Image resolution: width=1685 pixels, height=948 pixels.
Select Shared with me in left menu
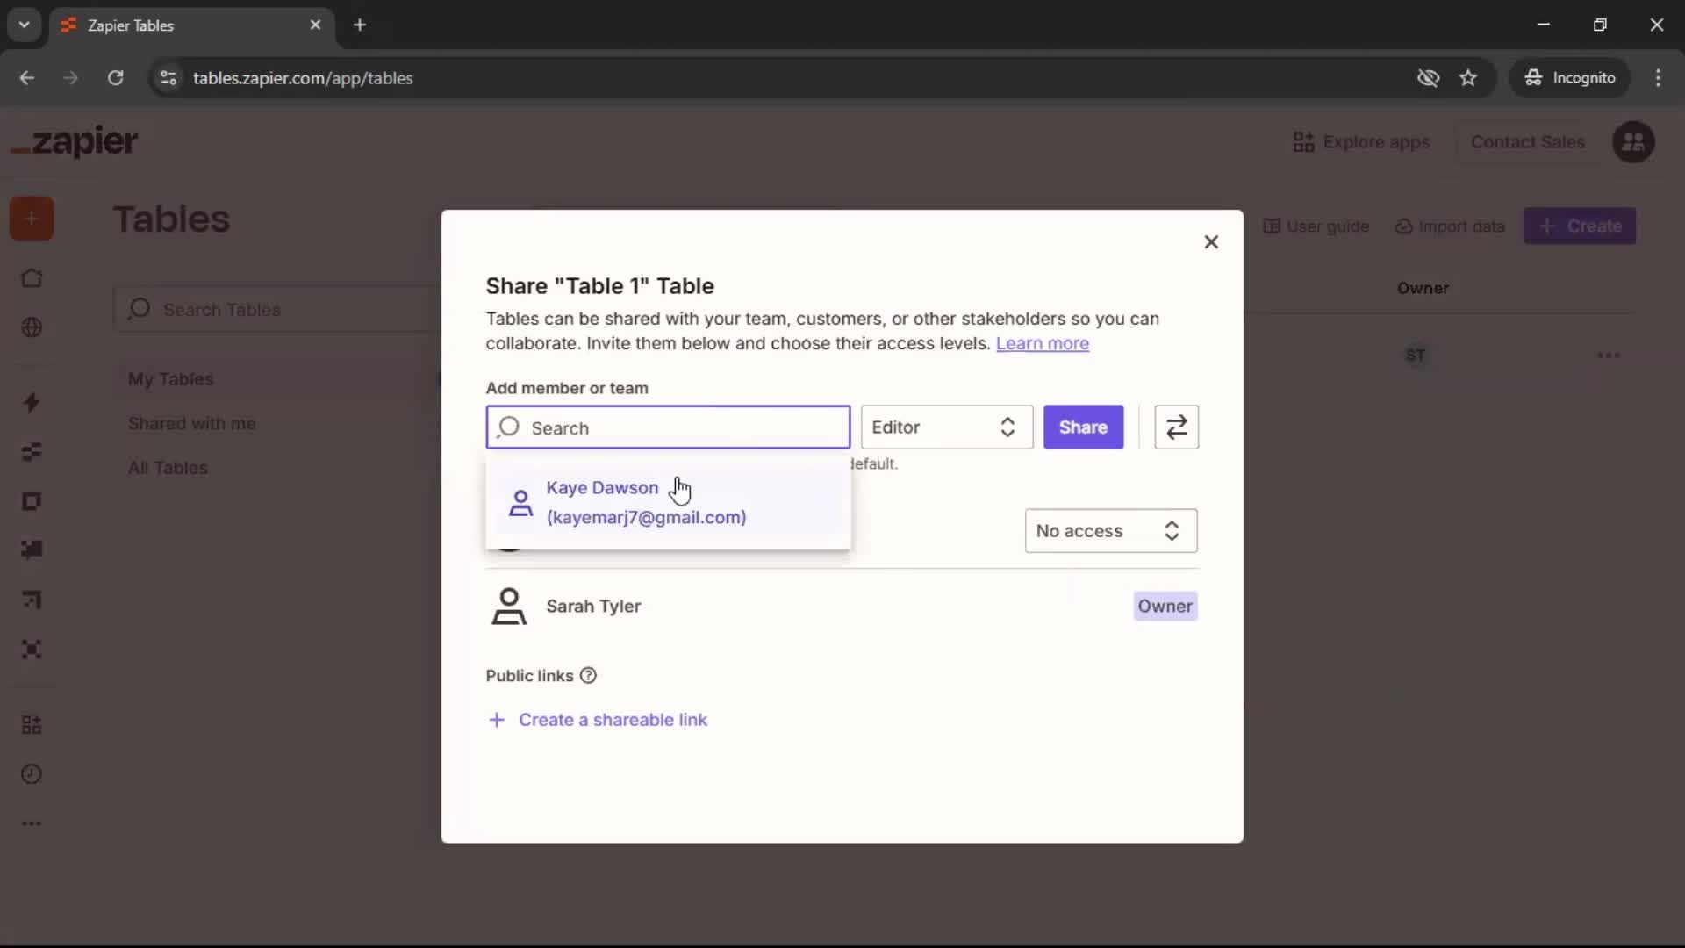click(192, 424)
